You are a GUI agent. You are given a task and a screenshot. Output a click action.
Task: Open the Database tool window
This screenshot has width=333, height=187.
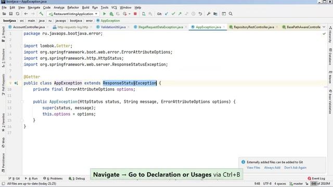(330, 57)
